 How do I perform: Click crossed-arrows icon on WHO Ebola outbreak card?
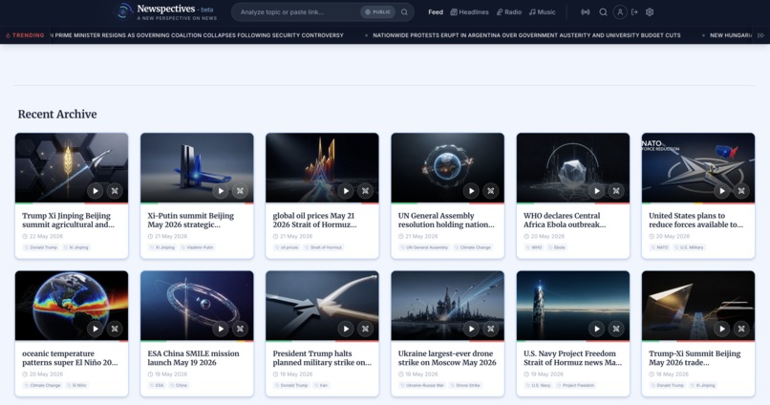[x=616, y=191]
